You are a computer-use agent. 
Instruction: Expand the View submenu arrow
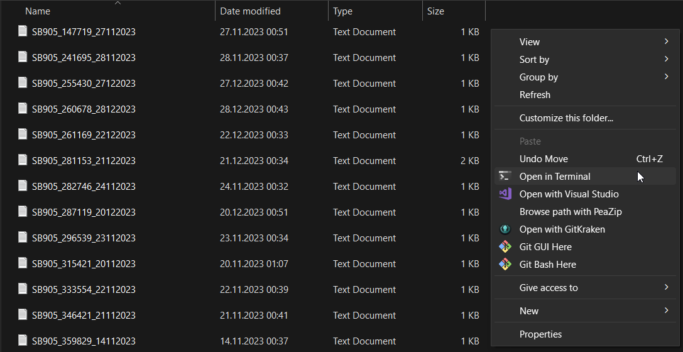click(x=666, y=41)
